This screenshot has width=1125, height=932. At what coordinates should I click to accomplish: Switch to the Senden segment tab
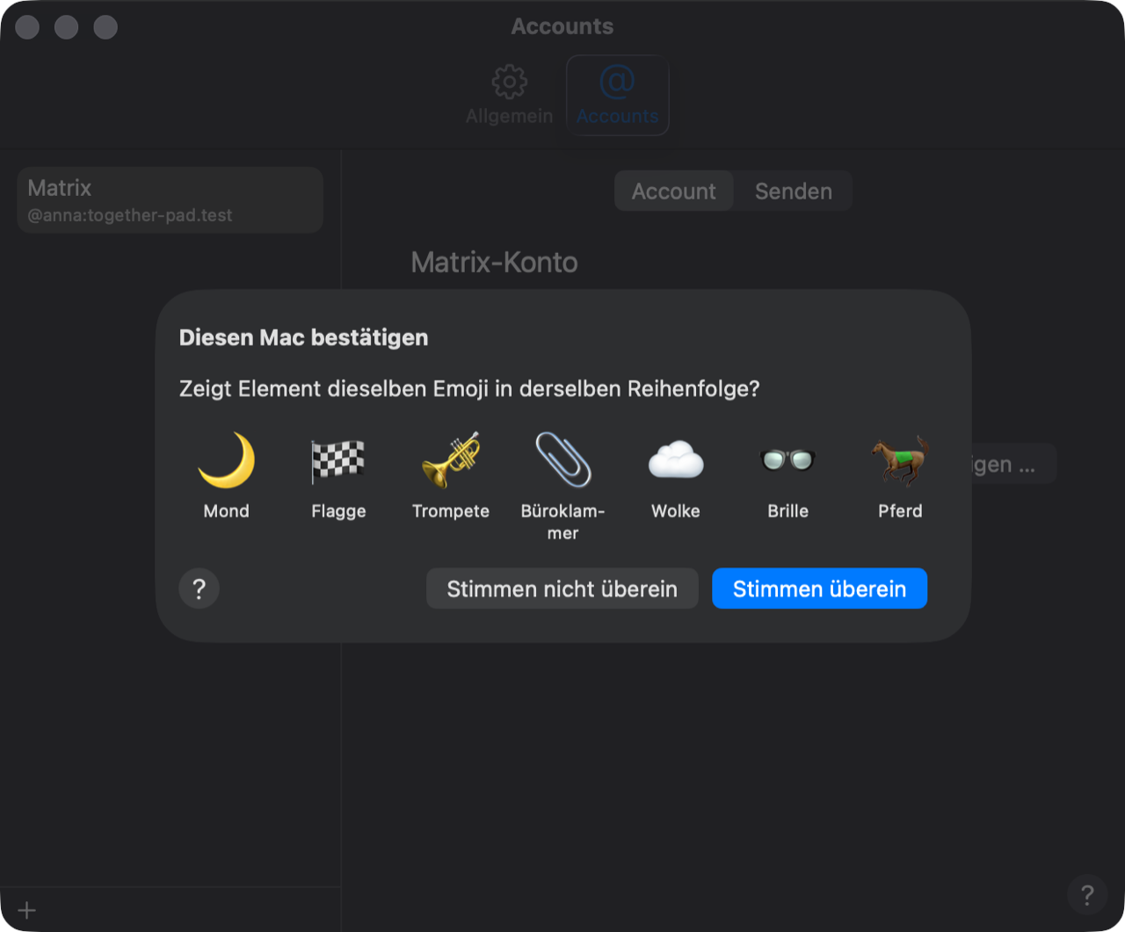(794, 191)
